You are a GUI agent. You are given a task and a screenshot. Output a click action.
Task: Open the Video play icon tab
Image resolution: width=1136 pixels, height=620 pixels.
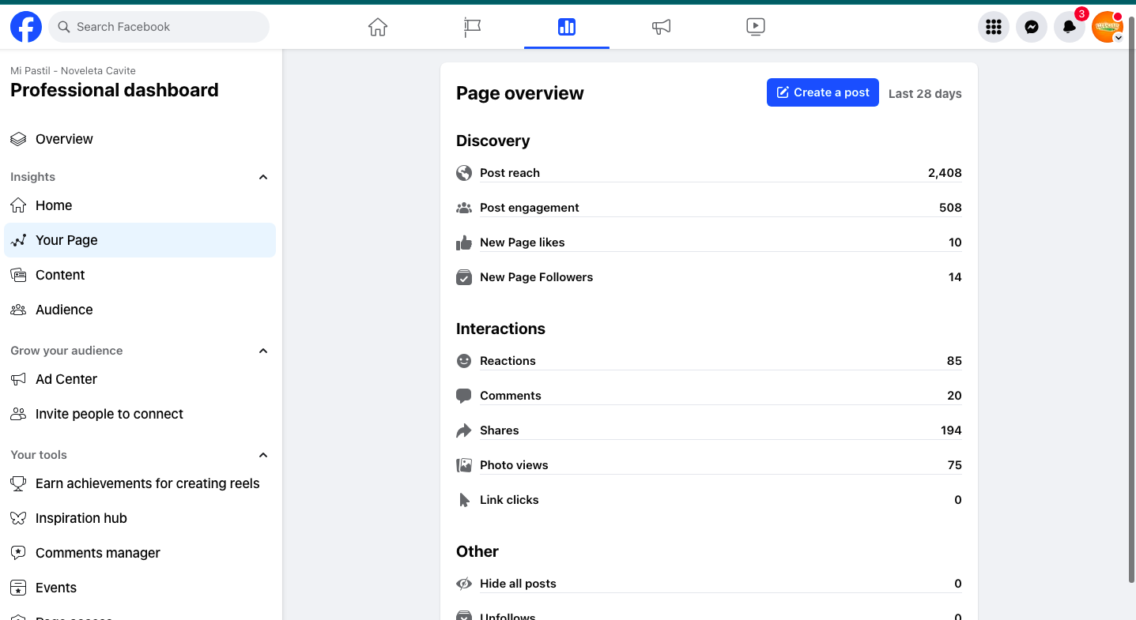pyautogui.click(x=755, y=27)
